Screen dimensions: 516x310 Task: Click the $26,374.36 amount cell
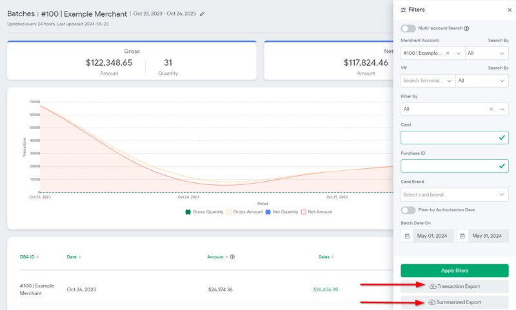220,289
